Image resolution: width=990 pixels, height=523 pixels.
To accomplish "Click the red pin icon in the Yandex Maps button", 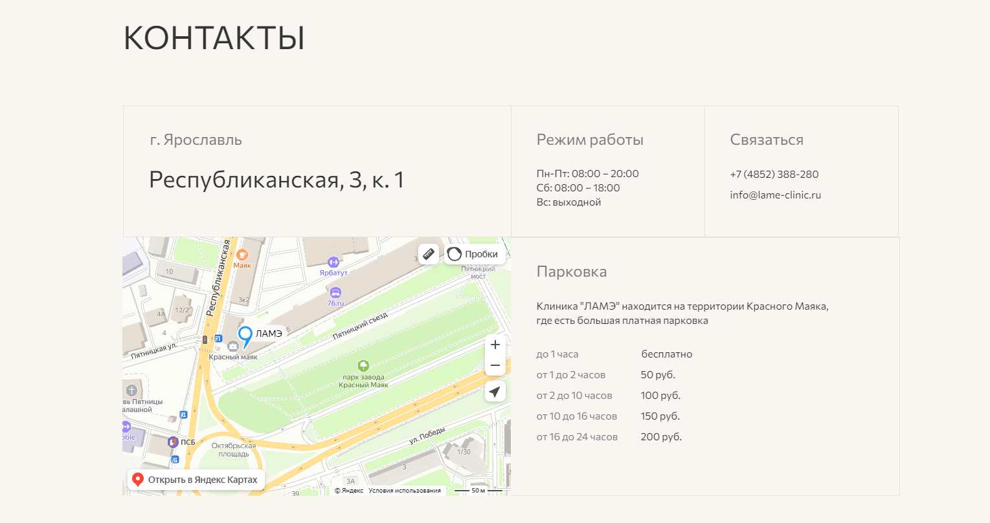I will 138,479.
